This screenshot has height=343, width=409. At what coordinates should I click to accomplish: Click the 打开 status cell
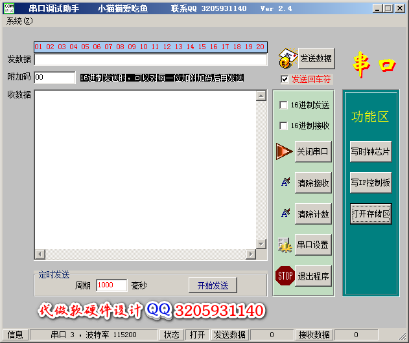(197, 335)
